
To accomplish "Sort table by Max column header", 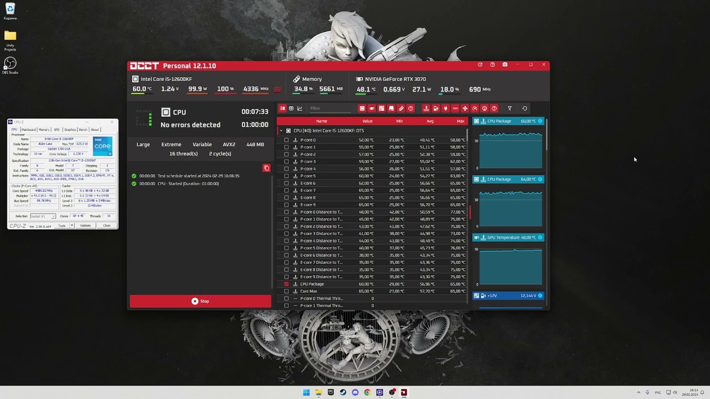I will coord(460,121).
